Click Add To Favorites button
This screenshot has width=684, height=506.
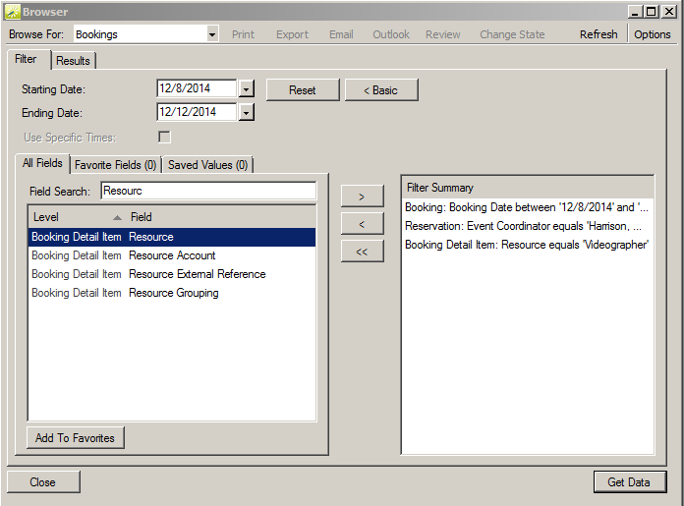pos(76,438)
